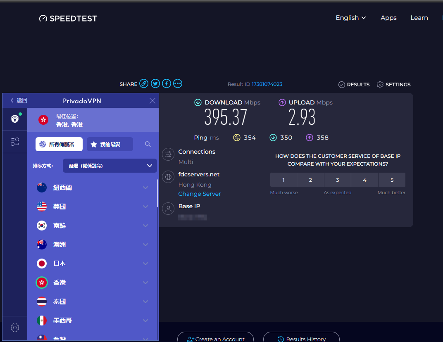Click Connections multi icon
The width and height of the screenshot is (443, 342).
point(168,154)
